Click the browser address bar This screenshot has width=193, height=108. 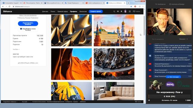[71, 7]
